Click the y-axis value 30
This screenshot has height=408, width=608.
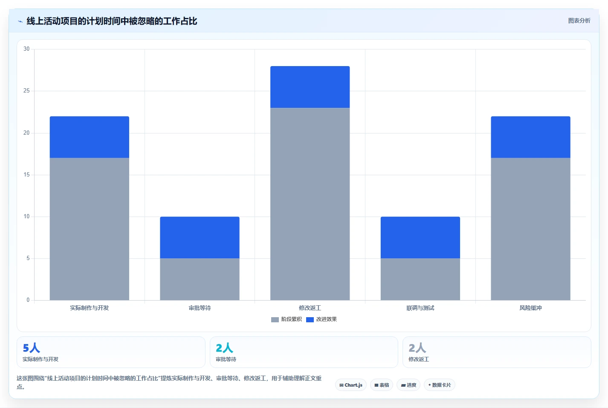[x=26, y=49]
